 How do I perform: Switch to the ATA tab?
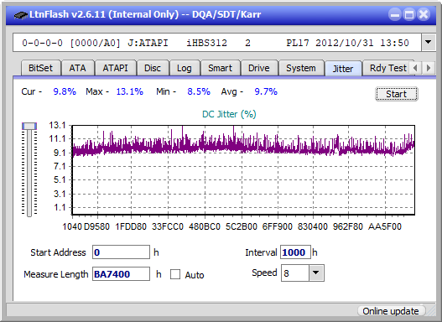tap(77, 68)
